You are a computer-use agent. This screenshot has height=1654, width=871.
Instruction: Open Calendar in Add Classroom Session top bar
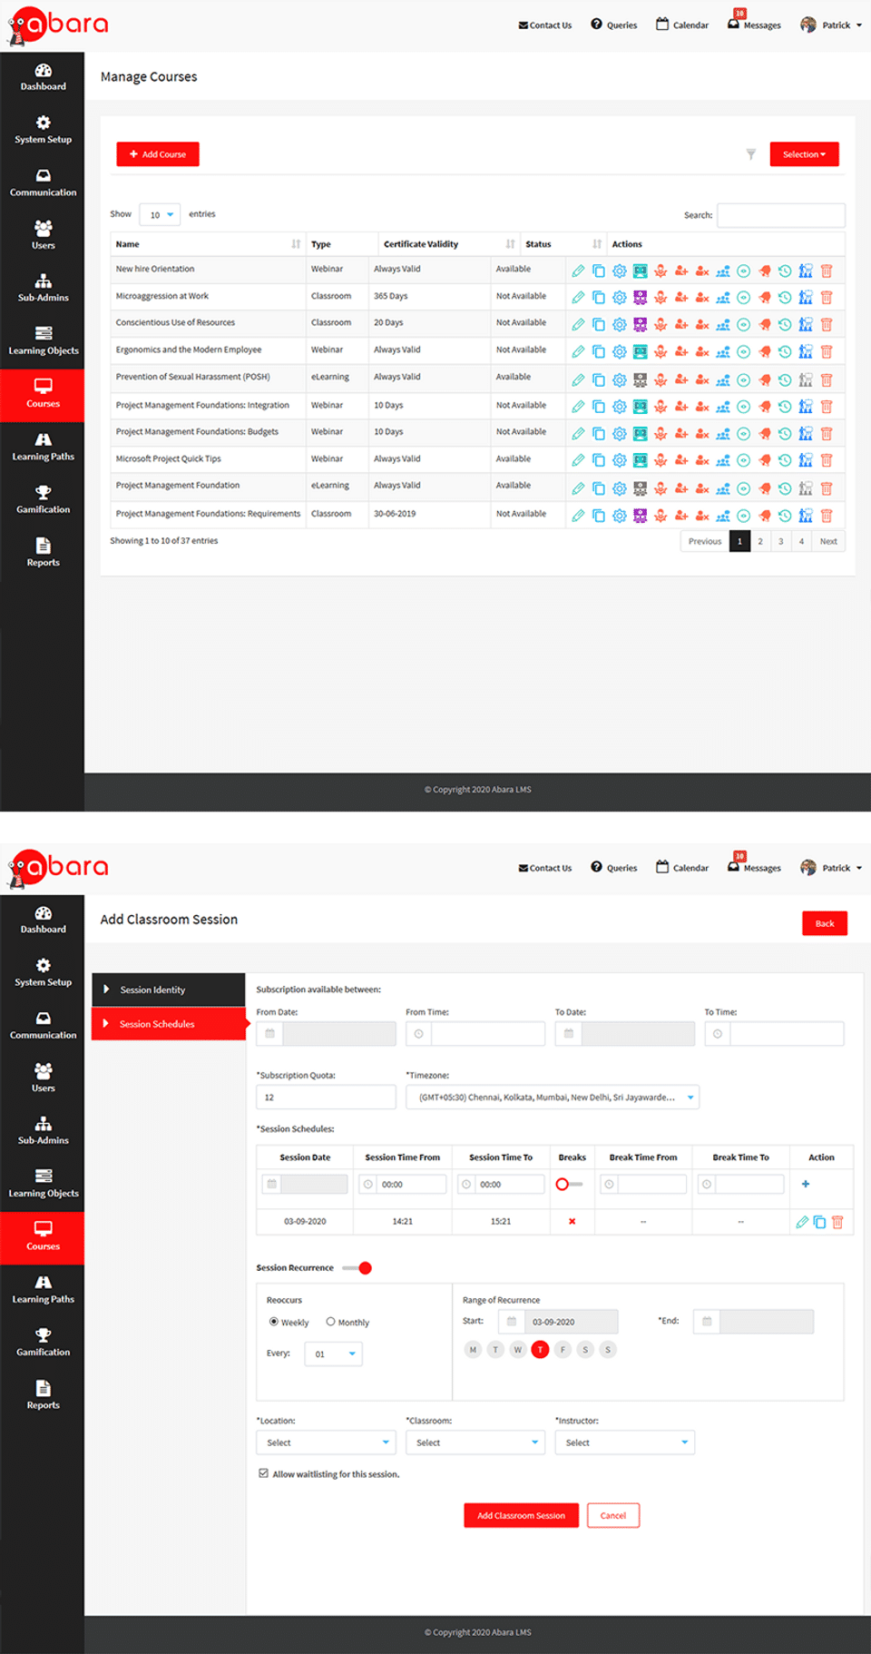click(x=682, y=868)
